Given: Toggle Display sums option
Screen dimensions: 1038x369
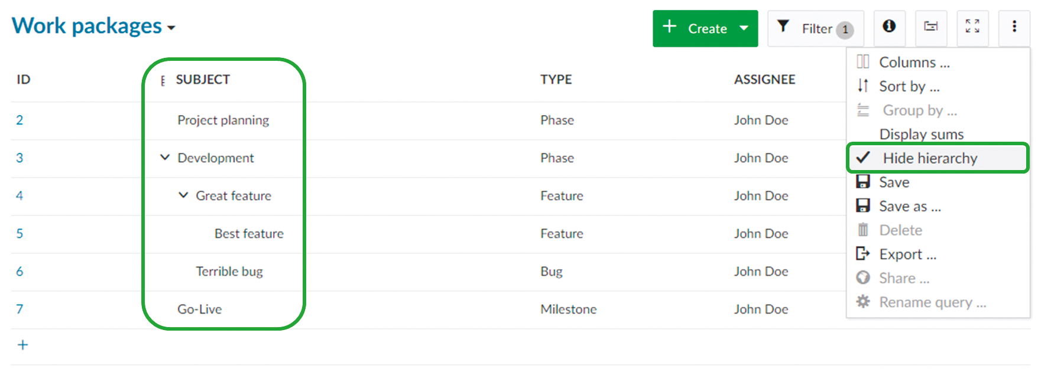Looking at the screenshot, I should point(921,135).
